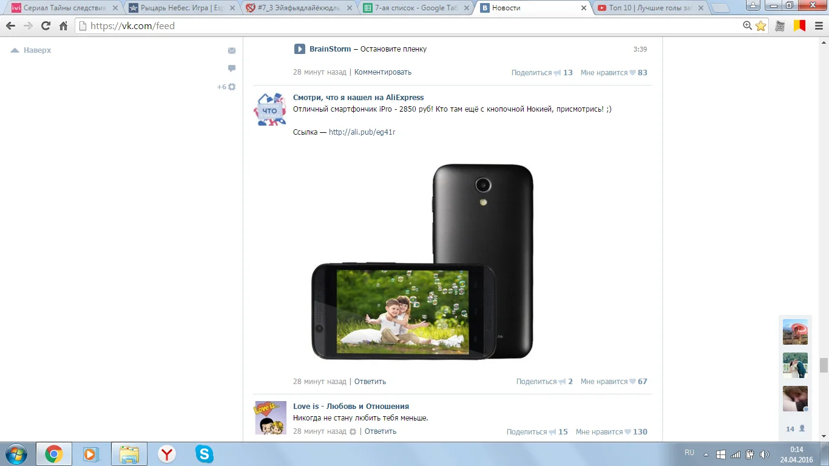Open the wedding couple friend photo
829x466 pixels.
795,365
